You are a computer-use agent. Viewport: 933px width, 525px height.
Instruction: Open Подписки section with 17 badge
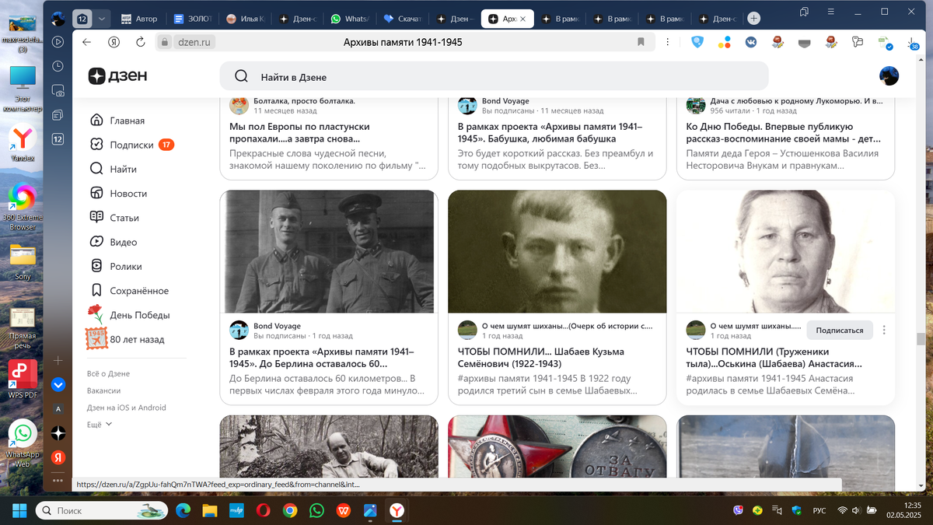(131, 145)
